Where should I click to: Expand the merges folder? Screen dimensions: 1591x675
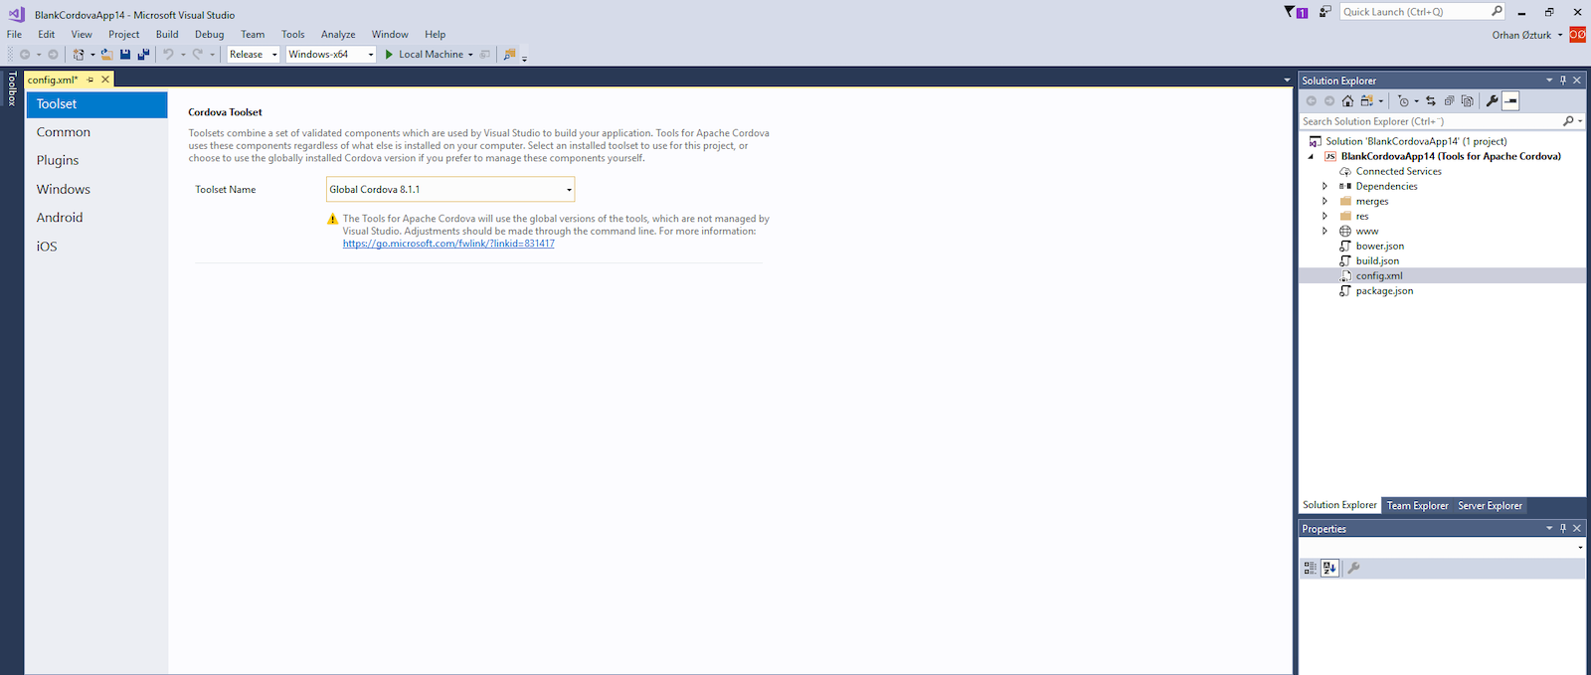(1325, 202)
